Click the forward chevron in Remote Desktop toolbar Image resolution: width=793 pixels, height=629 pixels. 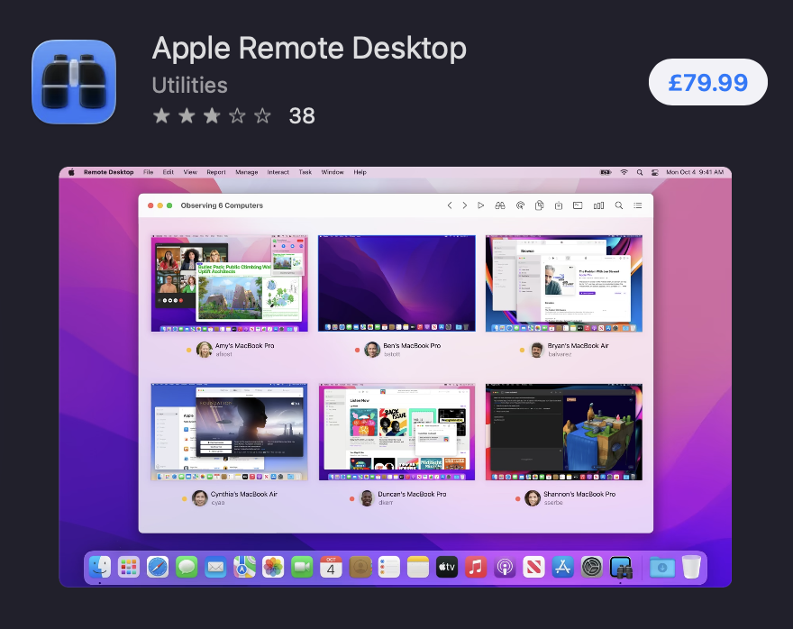[x=464, y=205]
